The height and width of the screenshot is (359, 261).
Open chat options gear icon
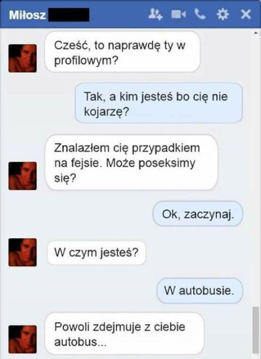[x=222, y=15]
